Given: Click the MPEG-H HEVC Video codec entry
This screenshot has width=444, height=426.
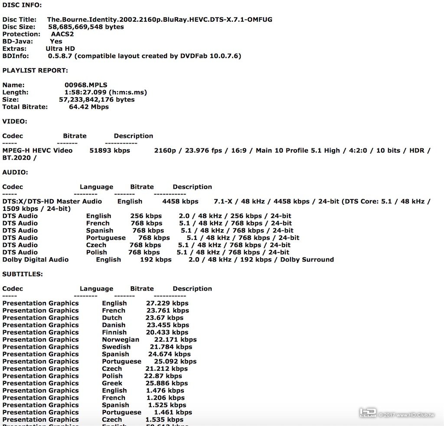Looking at the screenshot, I should [37, 151].
